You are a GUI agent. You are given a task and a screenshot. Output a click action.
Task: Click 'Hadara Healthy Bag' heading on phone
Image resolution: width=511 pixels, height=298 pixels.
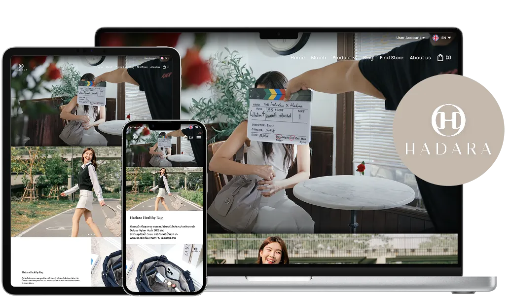[x=146, y=218]
